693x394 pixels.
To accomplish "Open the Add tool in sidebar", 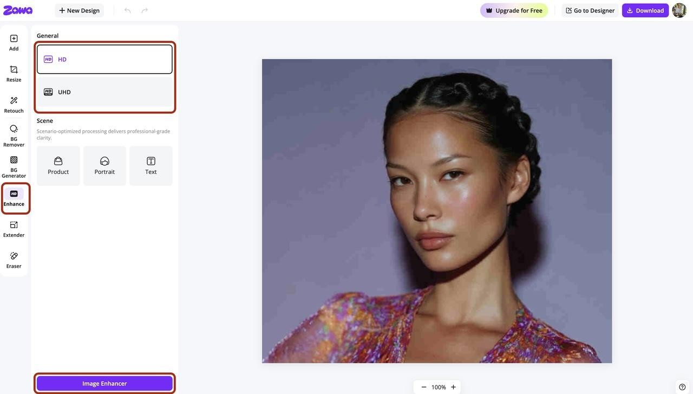I will point(14,43).
